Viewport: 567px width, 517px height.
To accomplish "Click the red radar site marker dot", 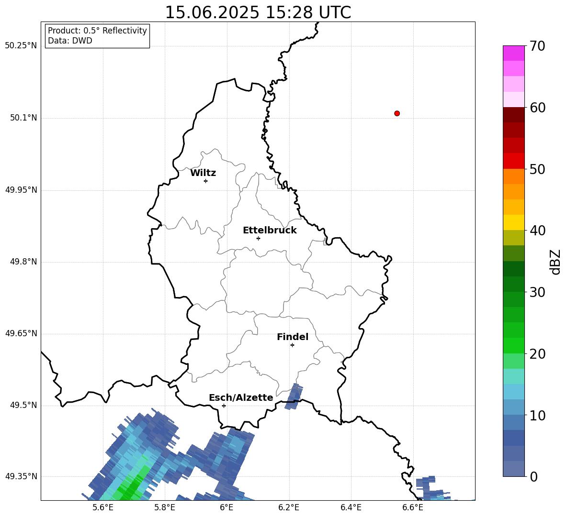I will pos(397,113).
